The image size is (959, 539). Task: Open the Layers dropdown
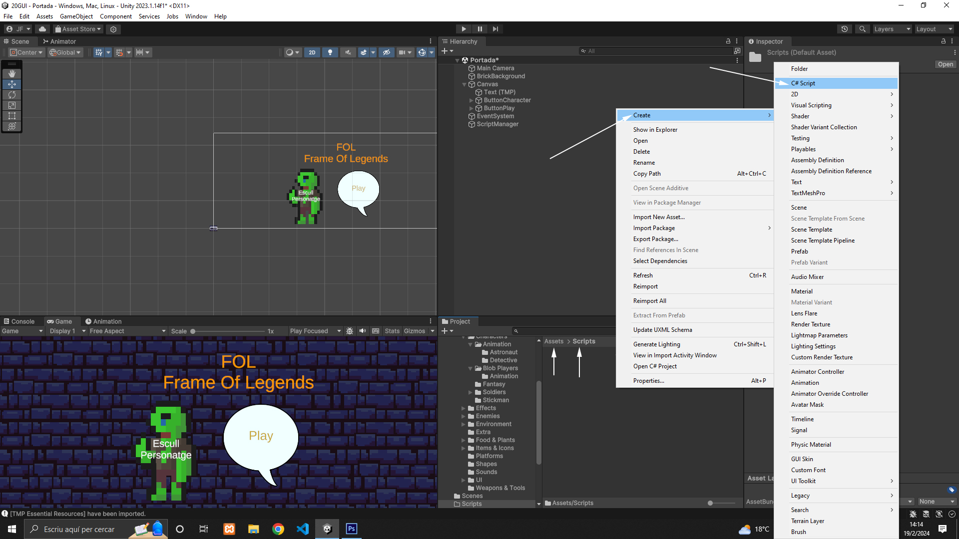pyautogui.click(x=892, y=29)
